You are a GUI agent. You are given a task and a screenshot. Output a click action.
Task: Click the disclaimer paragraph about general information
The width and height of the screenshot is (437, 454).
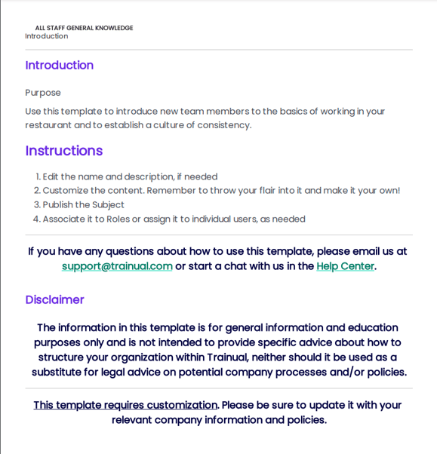tap(219, 350)
